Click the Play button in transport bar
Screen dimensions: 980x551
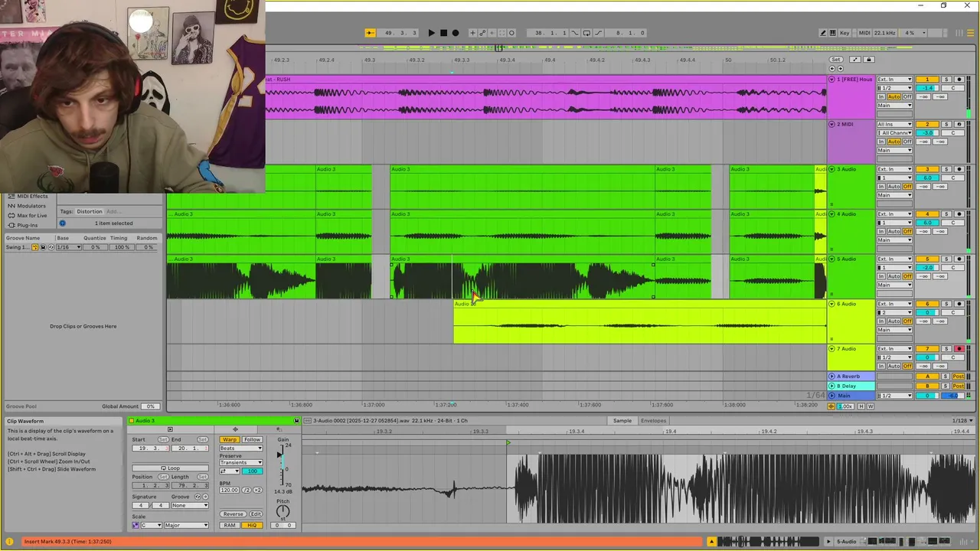coord(431,33)
